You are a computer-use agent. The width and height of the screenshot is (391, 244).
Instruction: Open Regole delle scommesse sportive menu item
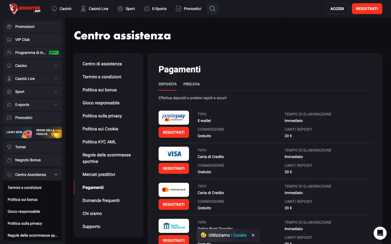[x=107, y=158]
